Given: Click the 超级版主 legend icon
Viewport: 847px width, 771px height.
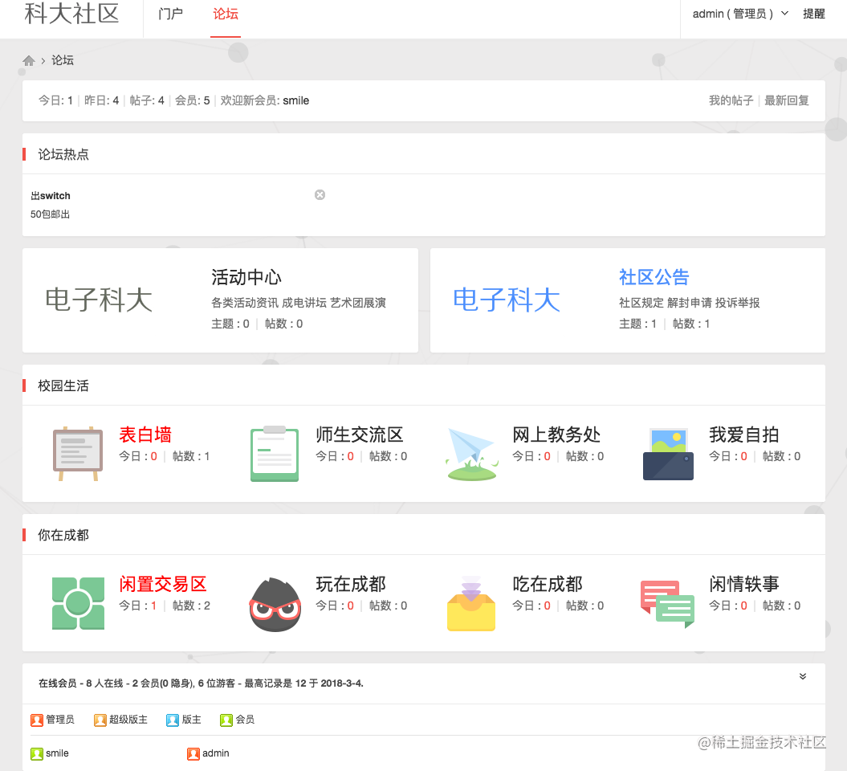Looking at the screenshot, I should pos(100,720).
